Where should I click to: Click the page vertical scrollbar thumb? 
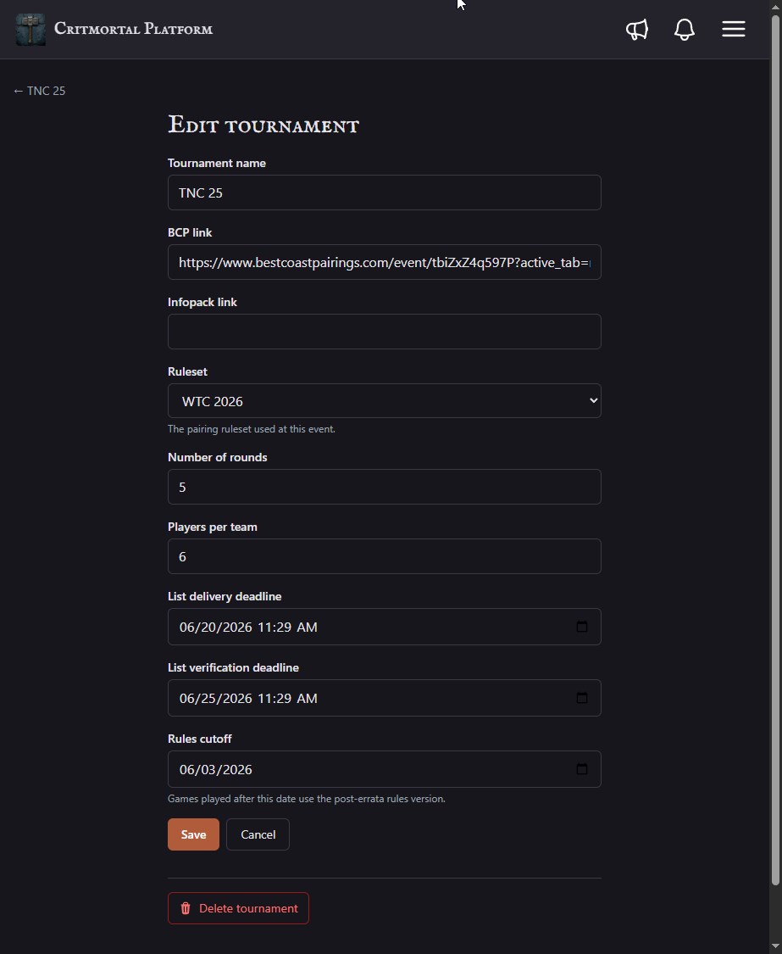point(775,450)
